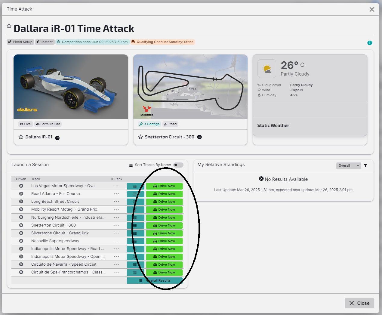382x315 pixels.
Task: Close the Time Attack dialog with X
Action: (x=372, y=9)
